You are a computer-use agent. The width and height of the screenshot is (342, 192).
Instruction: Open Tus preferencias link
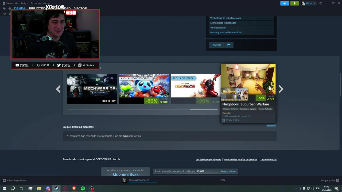268,159
